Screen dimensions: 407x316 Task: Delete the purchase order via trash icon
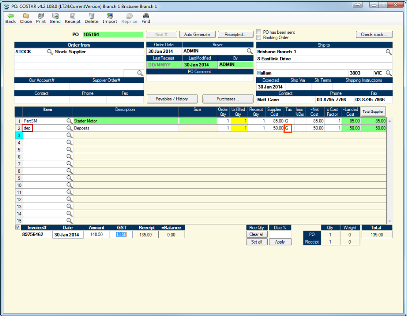pos(91,18)
